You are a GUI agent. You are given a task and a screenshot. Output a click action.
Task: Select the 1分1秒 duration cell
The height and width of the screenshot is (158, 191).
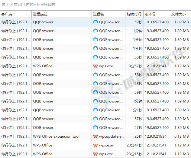[137, 110]
